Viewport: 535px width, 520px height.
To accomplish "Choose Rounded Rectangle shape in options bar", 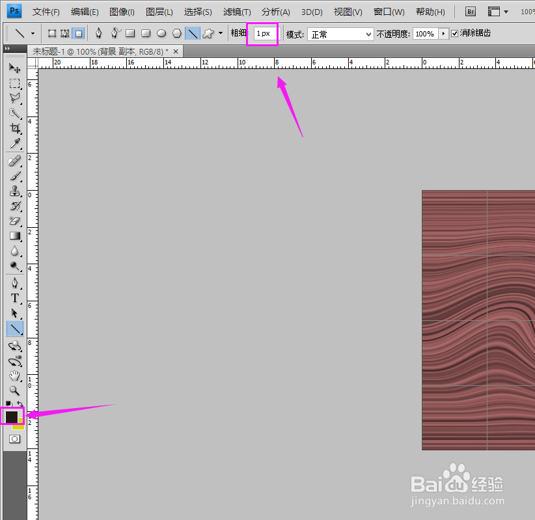I will tap(146, 33).
